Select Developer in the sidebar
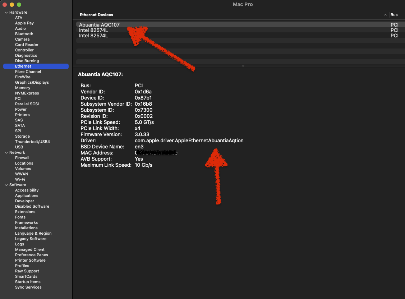The height and width of the screenshot is (299, 405). click(x=24, y=201)
